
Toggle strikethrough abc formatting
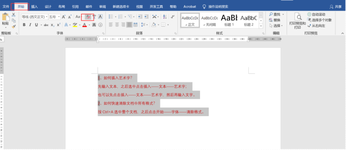click(x=46, y=25)
